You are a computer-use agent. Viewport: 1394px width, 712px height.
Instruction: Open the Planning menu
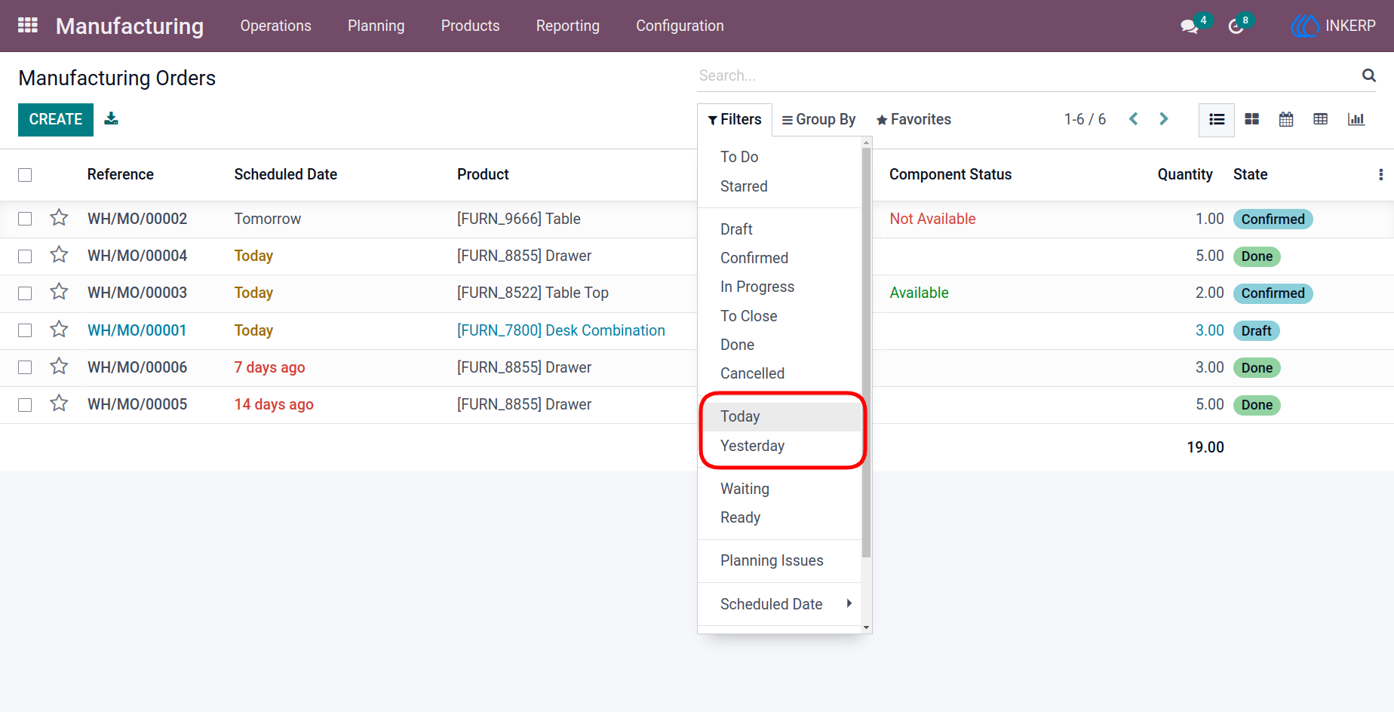376,26
